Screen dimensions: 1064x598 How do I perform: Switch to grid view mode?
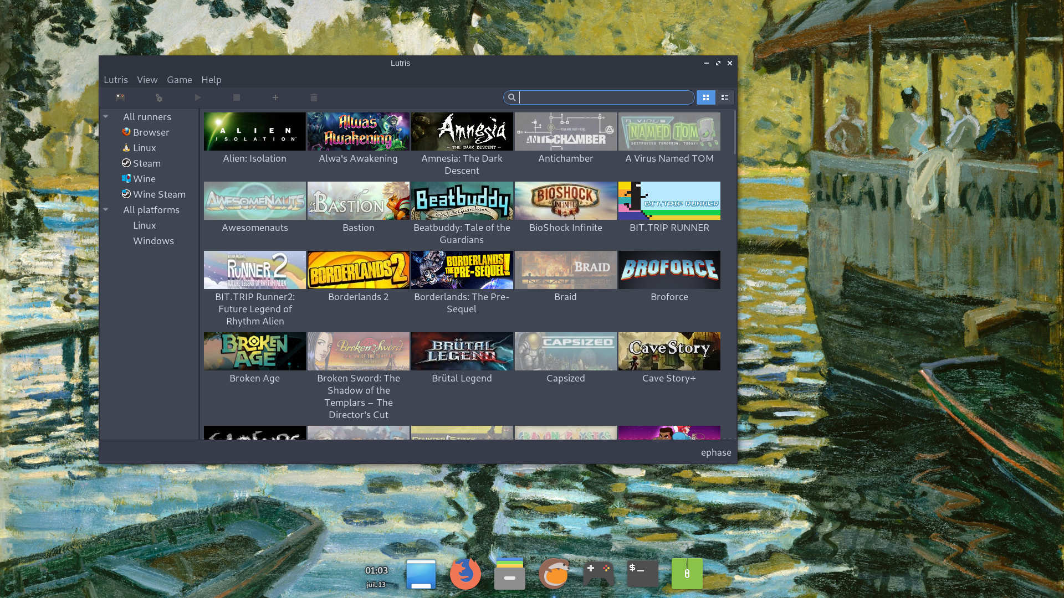coord(705,97)
